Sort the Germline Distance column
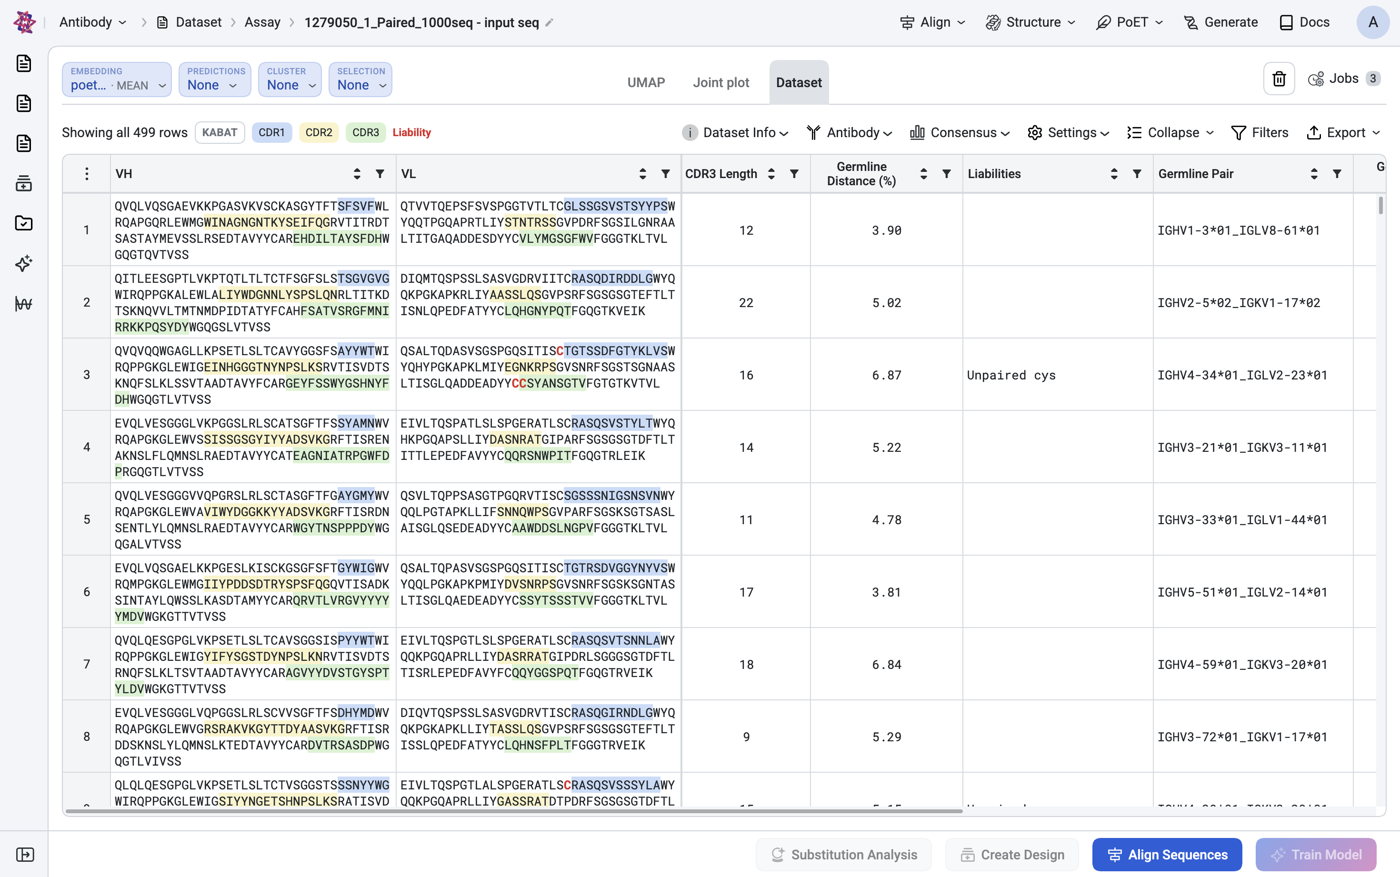This screenshot has width=1400, height=877. click(x=924, y=173)
